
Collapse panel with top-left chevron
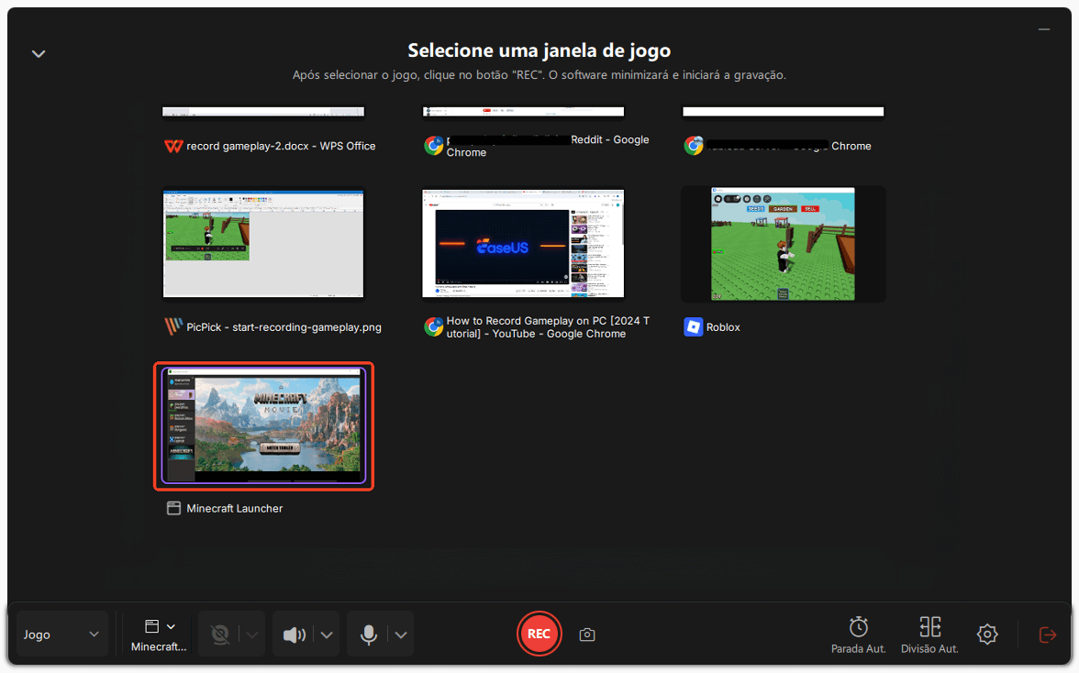click(39, 53)
